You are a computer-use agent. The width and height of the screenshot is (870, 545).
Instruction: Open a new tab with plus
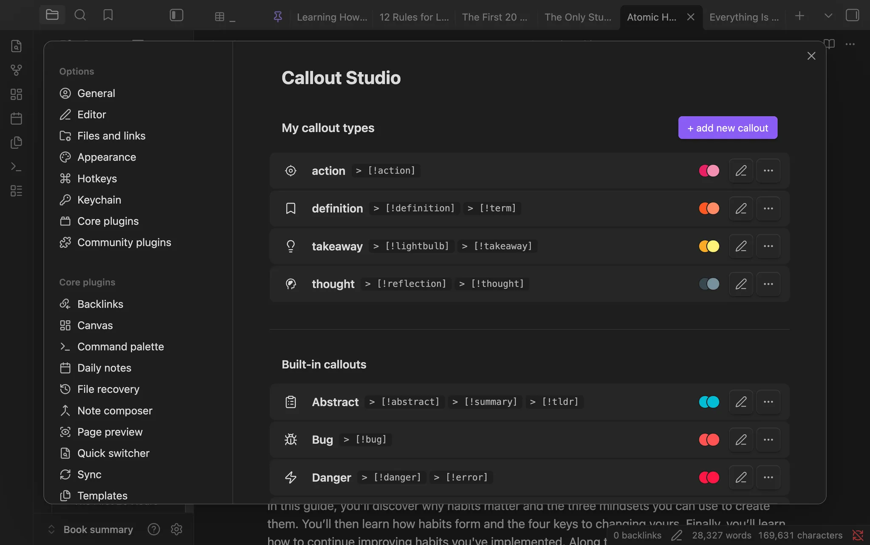click(799, 16)
